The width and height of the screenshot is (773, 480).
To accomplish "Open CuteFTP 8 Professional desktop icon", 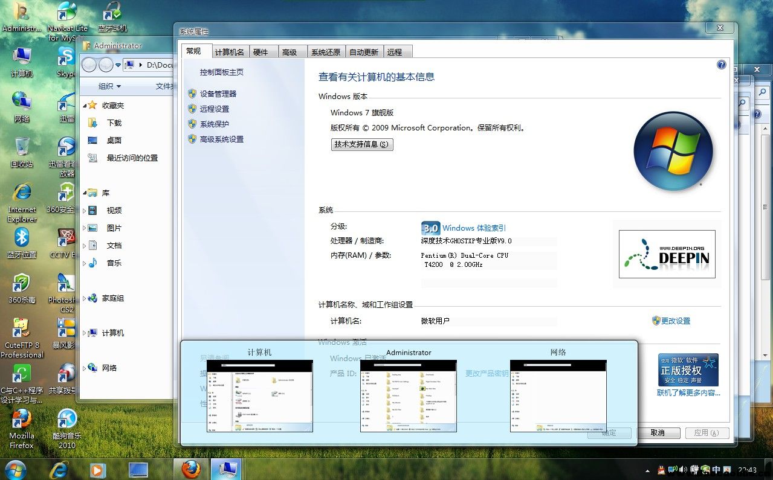I will tap(22, 328).
